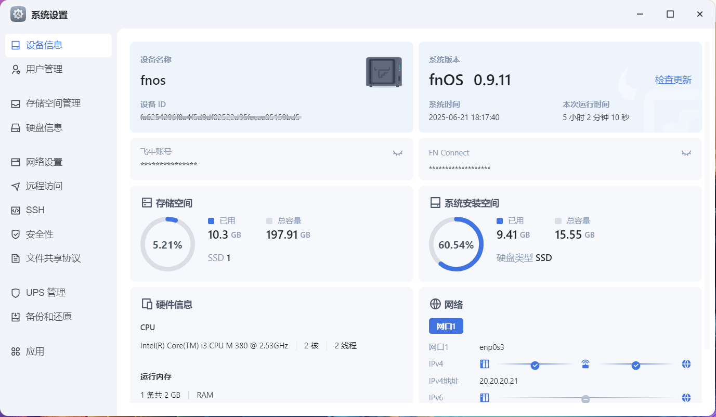Click the 1 条共 2 GB memory text
This screenshot has width=716, height=417.
tap(160, 395)
